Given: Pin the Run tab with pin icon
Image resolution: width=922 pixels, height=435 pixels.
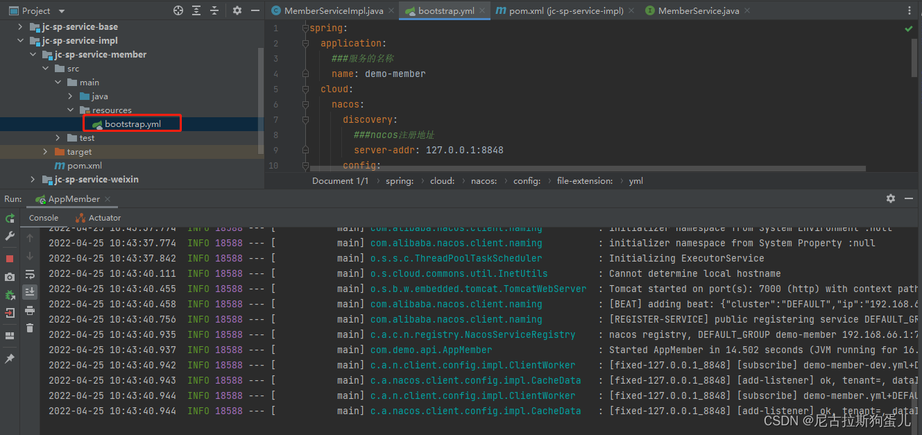Looking at the screenshot, I should click(10, 359).
